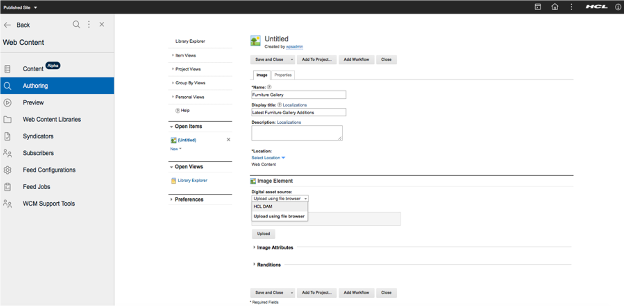Image resolution: width=624 pixels, height=306 pixels.
Task: Open the side panel three-dot options menu
Action: pos(89,25)
